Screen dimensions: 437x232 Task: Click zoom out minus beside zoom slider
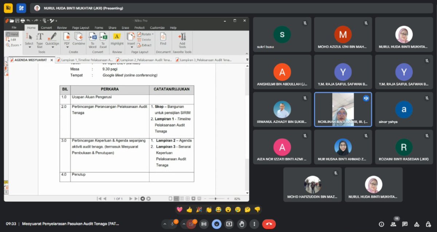204,199
